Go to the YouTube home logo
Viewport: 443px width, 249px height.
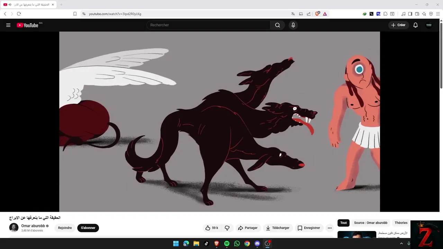pyautogui.click(x=27, y=25)
